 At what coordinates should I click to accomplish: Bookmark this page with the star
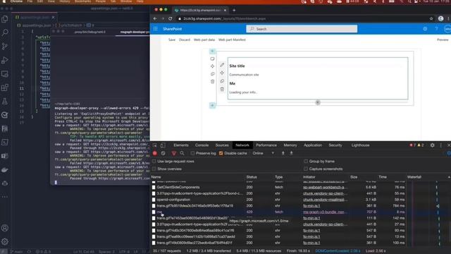431,18
